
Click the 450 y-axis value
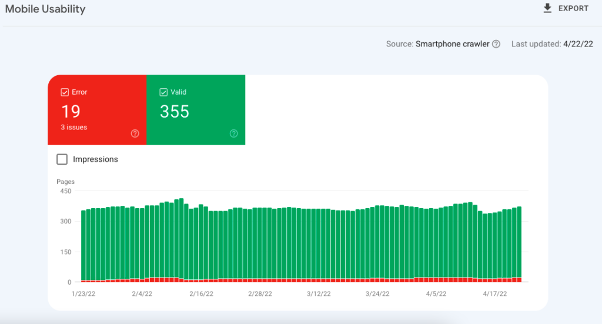[x=66, y=191]
